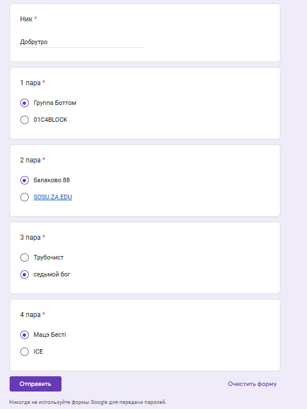Click the '2 пара' question heading
The width and height of the screenshot is (307, 409).
pyautogui.click(x=30, y=160)
